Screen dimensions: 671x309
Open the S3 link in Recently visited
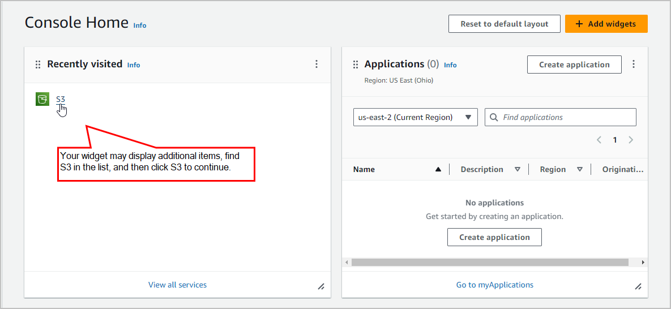[61, 99]
